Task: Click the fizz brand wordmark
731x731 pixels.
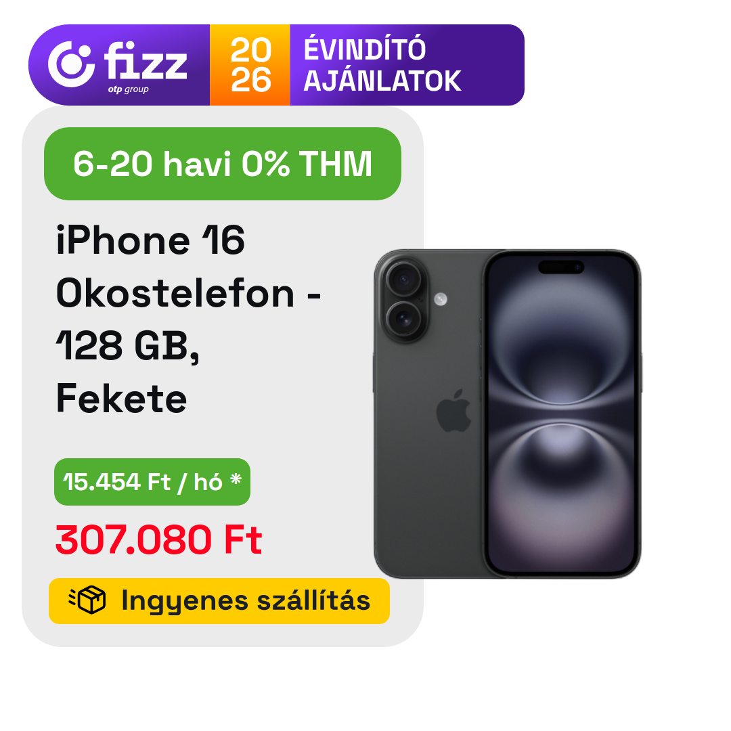Action: (x=146, y=62)
